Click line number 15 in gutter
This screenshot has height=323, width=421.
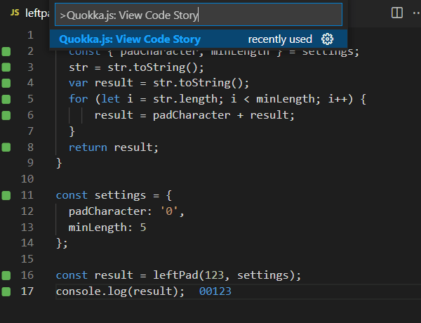pos(27,259)
